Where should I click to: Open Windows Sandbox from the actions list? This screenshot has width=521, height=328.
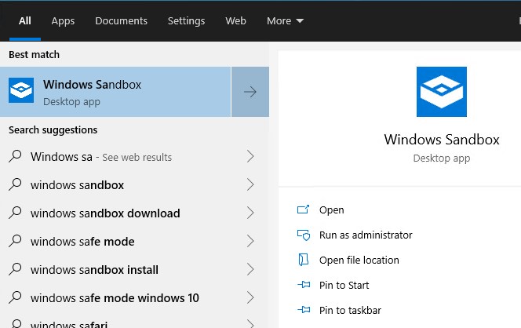(x=332, y=210)
